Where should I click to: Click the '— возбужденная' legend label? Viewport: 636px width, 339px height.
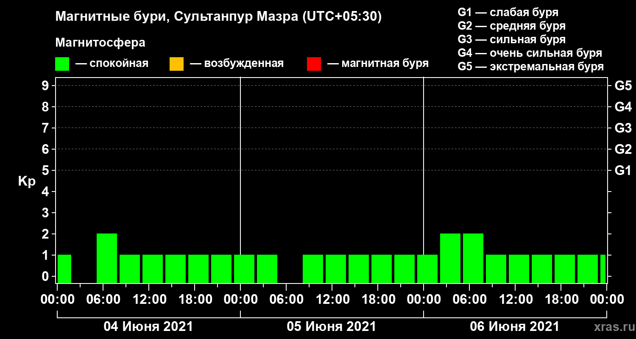(x=237, y=64)
